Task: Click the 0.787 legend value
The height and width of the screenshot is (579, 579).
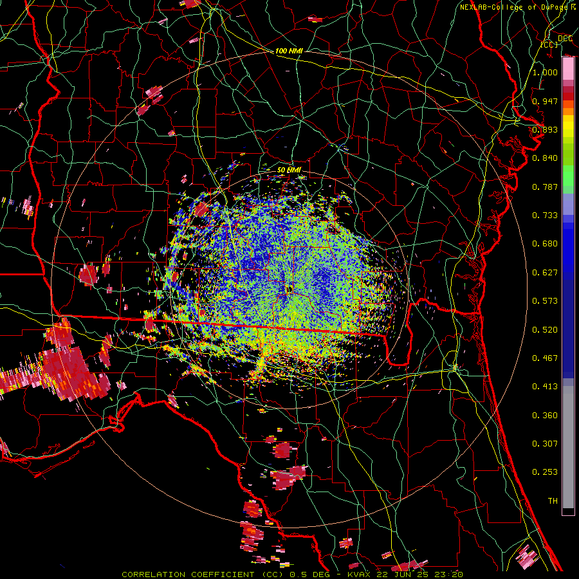Action: [x=545, y=187]
